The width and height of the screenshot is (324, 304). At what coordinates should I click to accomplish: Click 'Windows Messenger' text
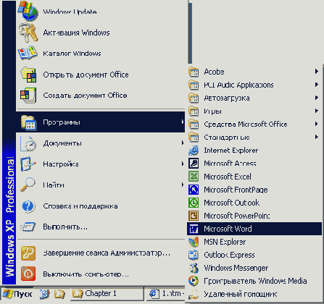(236, 268)
